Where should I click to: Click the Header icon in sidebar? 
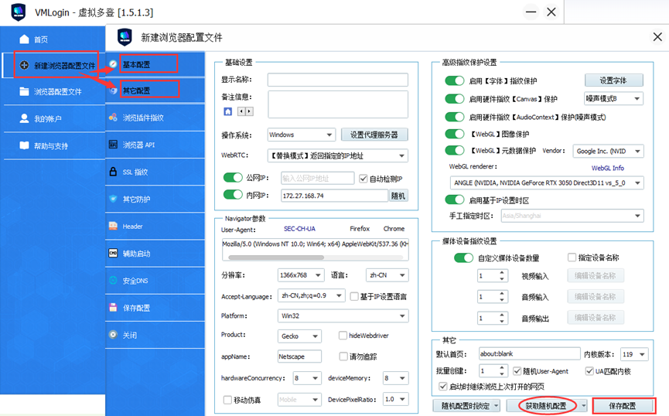[113, 226]
